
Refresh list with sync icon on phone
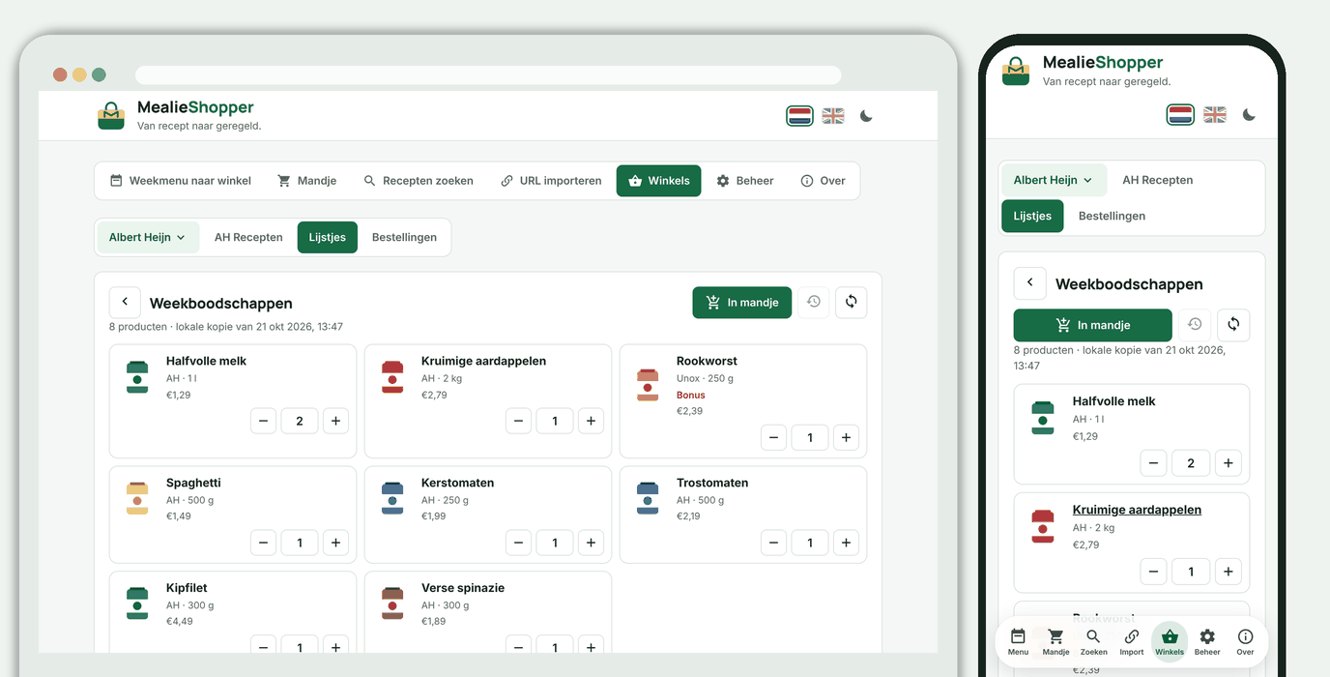[x=1234, y=325]
